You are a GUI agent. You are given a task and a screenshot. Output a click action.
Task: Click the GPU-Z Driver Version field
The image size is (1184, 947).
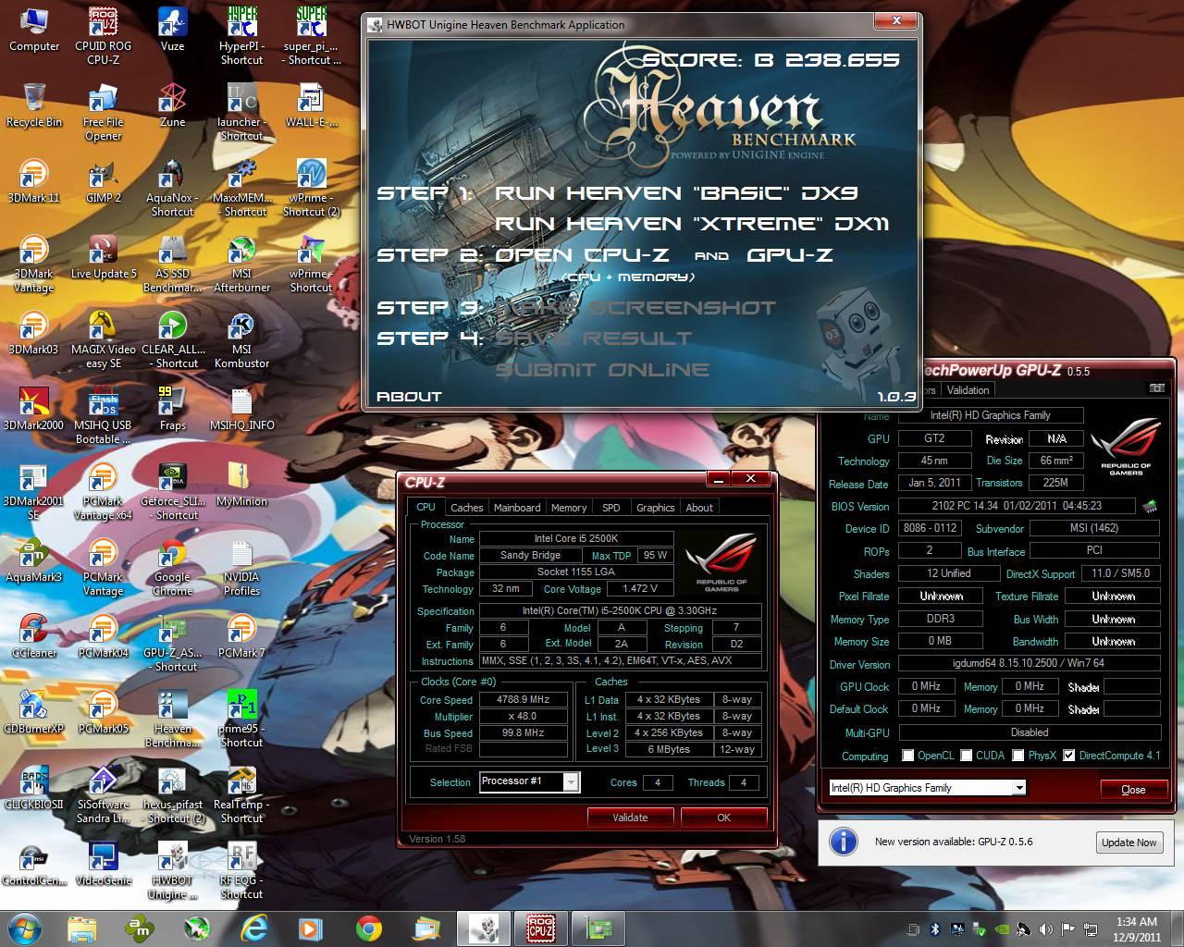(x=1029, y=663)
